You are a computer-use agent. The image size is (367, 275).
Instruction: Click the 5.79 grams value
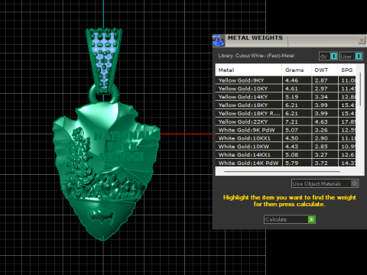click(291, 163)
